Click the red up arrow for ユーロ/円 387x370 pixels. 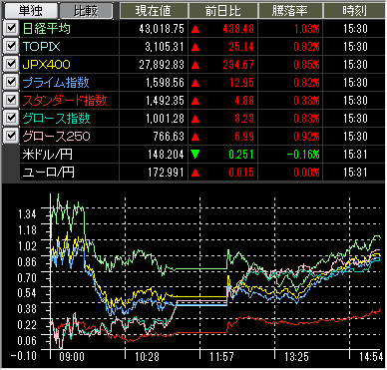click(x=195, y=173)
